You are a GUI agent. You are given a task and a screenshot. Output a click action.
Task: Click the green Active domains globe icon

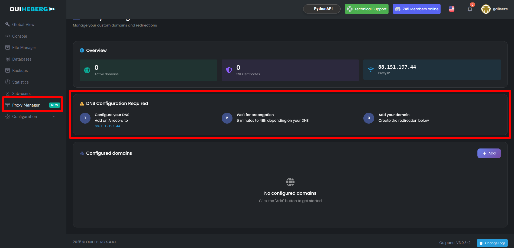pos(87,70)
